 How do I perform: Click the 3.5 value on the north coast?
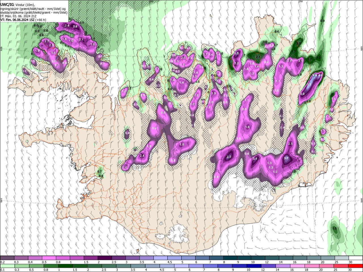tap(237, 53)
